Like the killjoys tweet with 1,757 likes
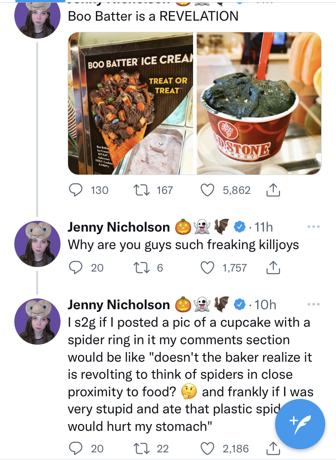336x460 pixels. [x=207, y=267]
